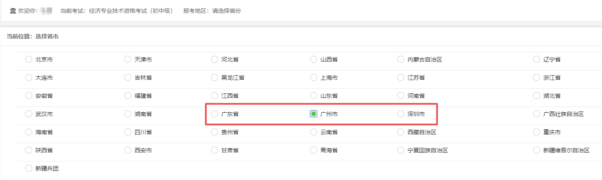The width and height of the screenshot is (602, 180).
Task: Pick 上海市 radio button
Action: pyautogui.click(x=313, y=78)
